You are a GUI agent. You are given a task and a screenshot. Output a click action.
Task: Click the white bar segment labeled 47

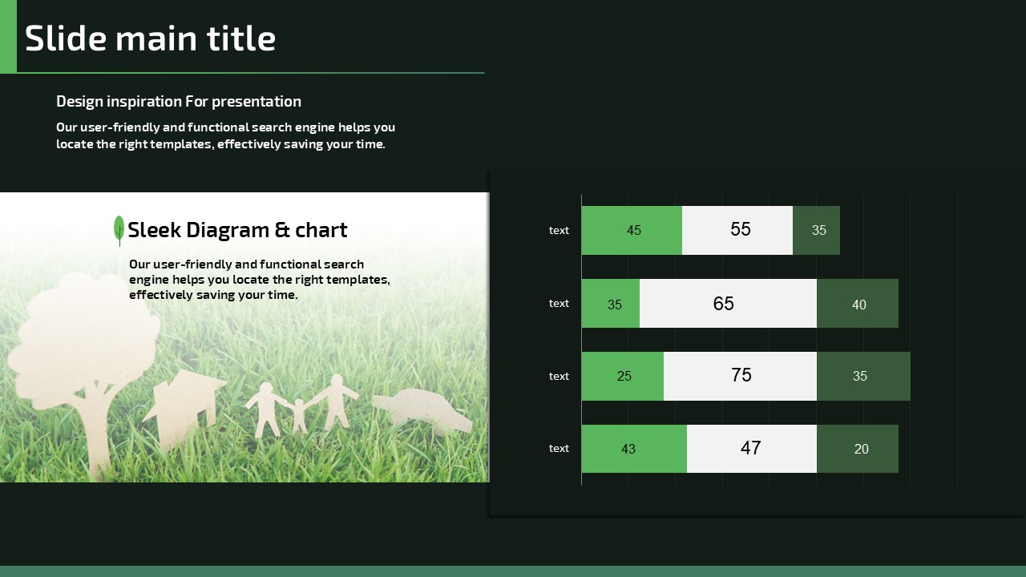(x=752, y=449)
